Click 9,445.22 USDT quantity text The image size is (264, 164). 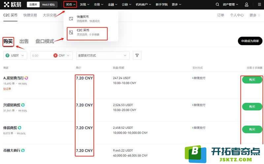pos(123,151)
